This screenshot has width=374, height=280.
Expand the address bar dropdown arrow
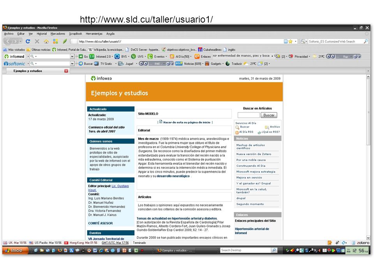coord(296,42)
